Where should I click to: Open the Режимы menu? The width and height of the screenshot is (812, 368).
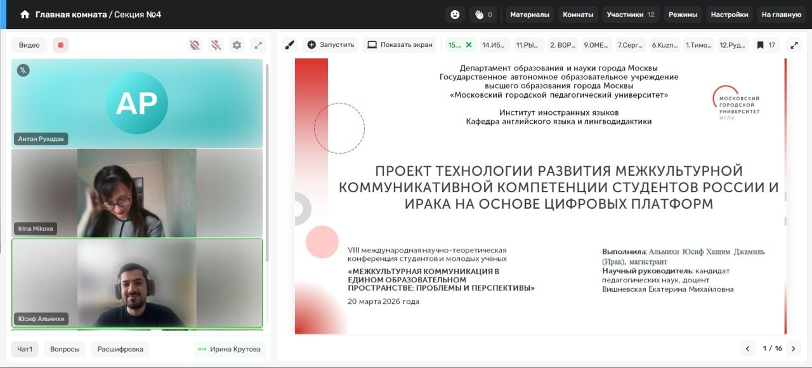(683, 15)
